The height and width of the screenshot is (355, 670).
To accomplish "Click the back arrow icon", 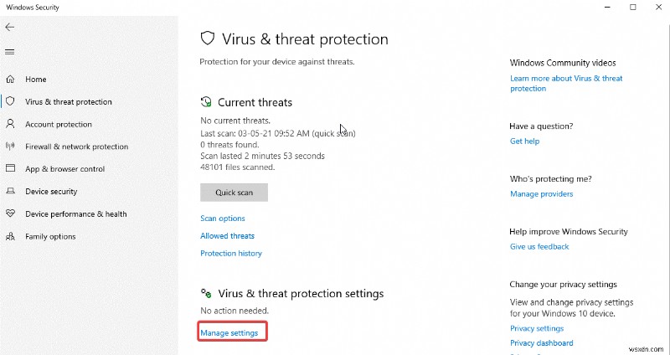I will coord(10,27).
